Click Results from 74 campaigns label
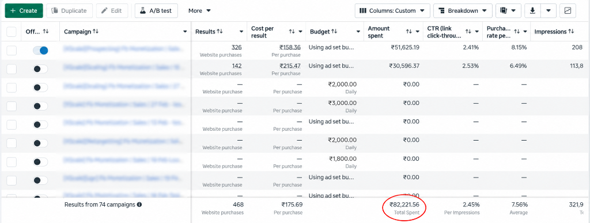The width and height of the screenshot is (590, 223). 100,205
